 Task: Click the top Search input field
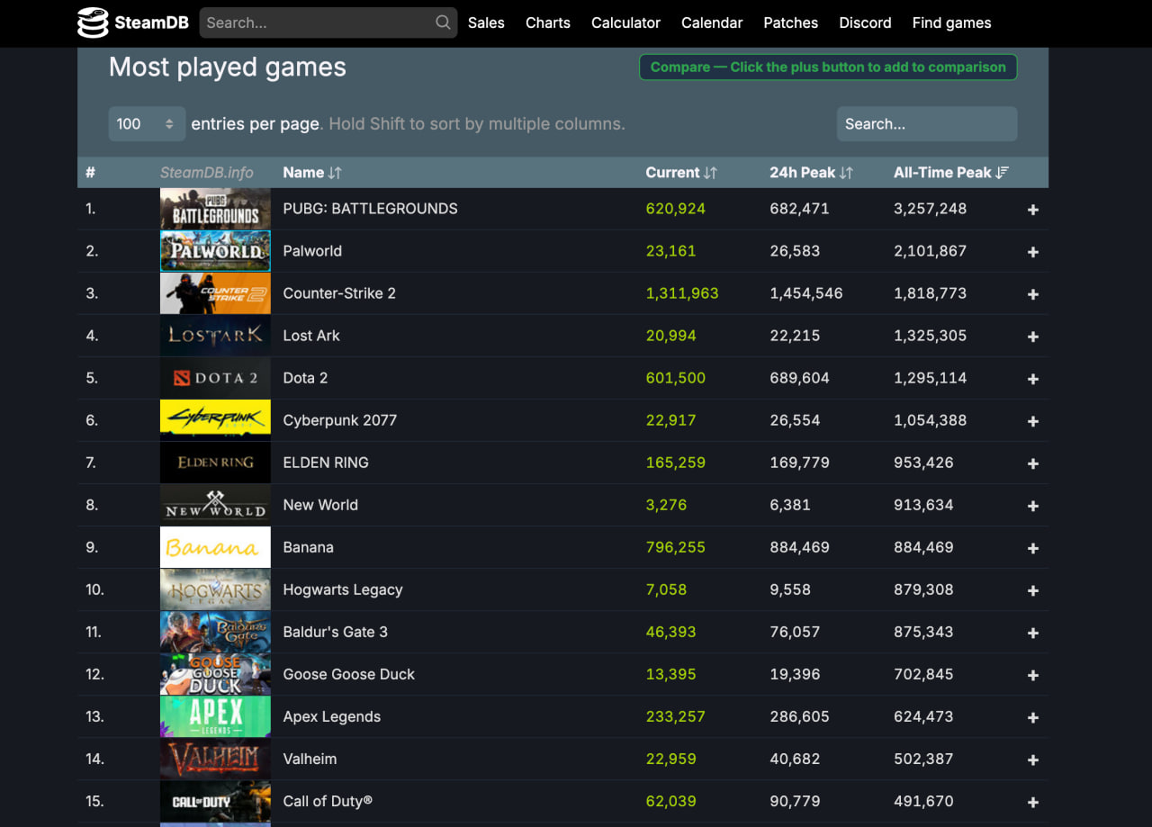[328, 22]
